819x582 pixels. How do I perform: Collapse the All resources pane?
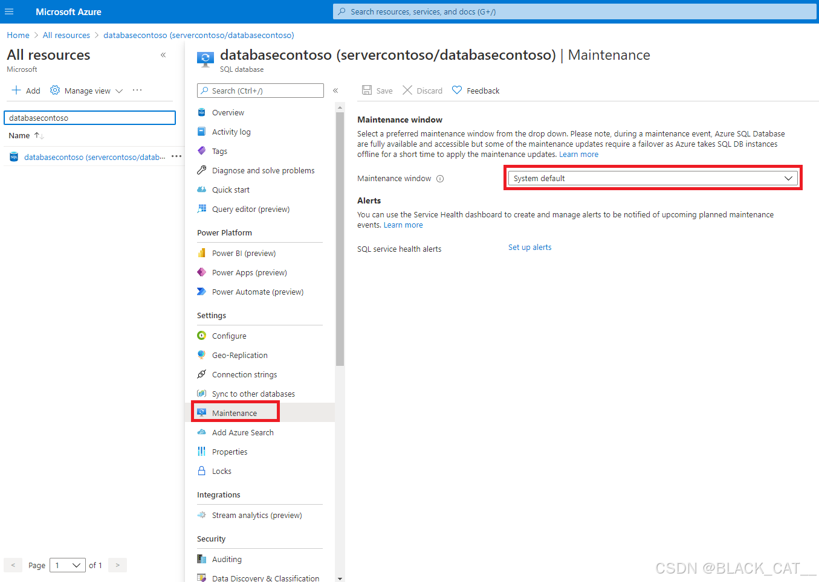point(163,55)
